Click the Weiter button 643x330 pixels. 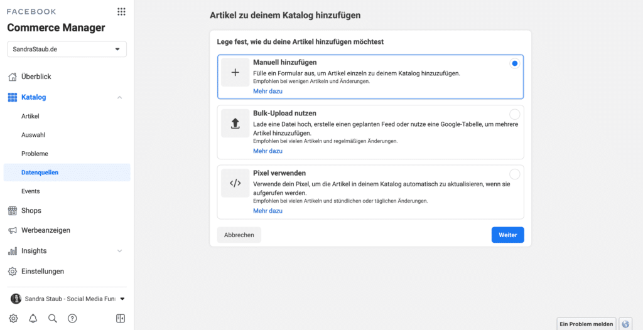tap(507, 235)
